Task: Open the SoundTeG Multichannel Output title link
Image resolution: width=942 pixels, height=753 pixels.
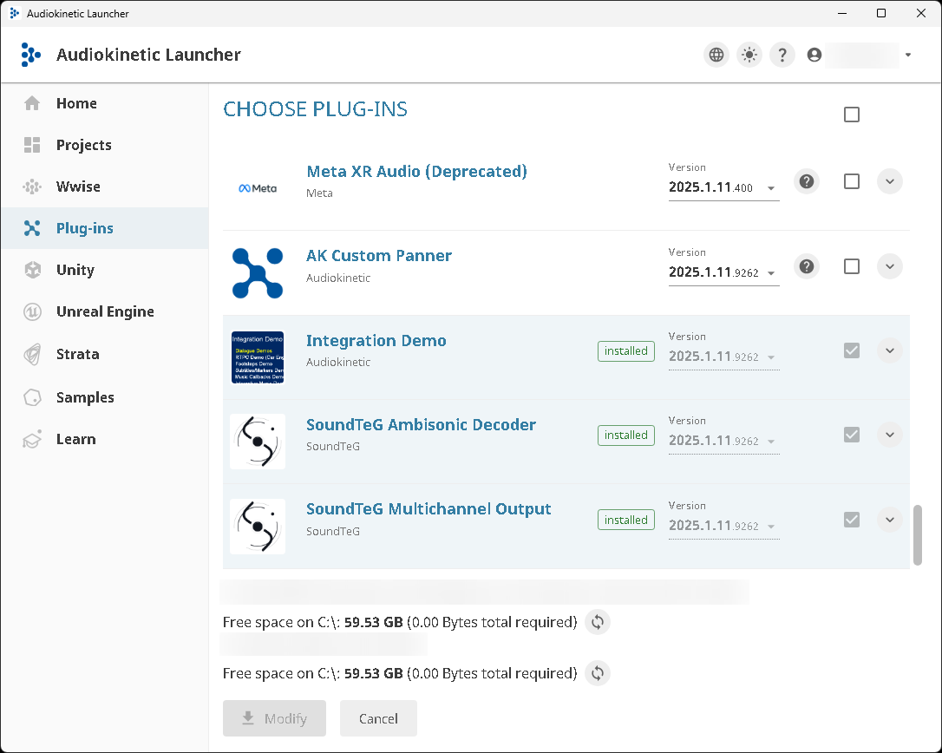Action: click(428, 509)
